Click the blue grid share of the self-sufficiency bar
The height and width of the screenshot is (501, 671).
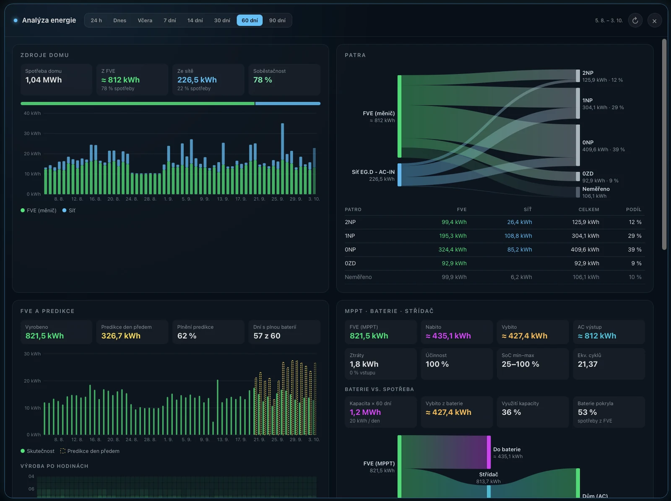288,103
